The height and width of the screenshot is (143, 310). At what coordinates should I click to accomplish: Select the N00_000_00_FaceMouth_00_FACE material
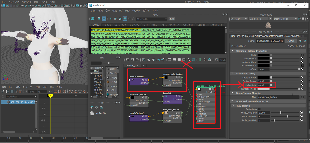[x=115, y=40]
